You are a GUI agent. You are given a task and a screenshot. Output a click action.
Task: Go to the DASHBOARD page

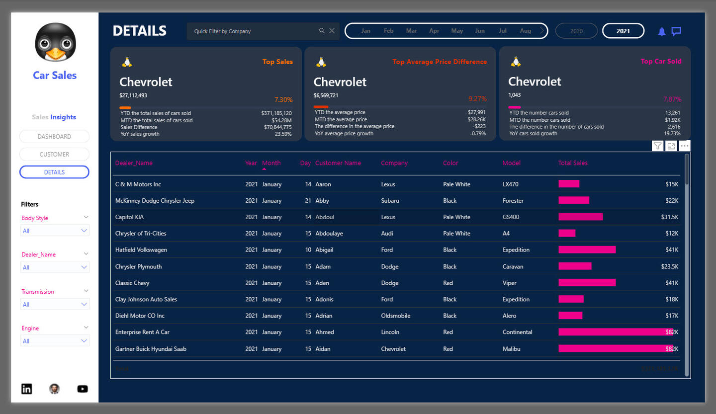[54, 137]
